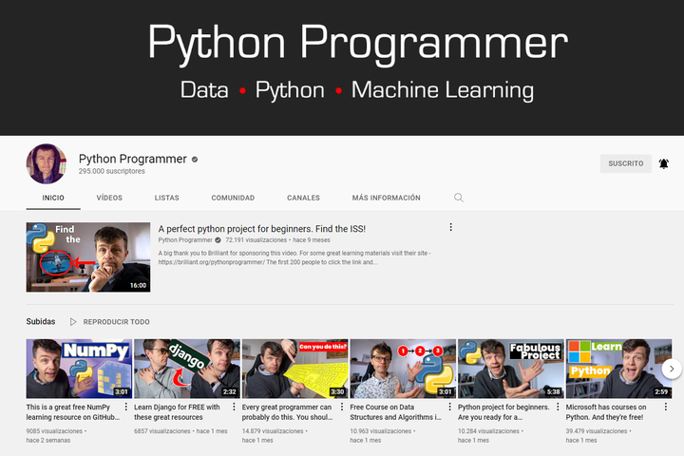Play the NumPy video thumbnail
Image resolution: width=684 pixels, height=456 pixels.
[x=79, y=369]
